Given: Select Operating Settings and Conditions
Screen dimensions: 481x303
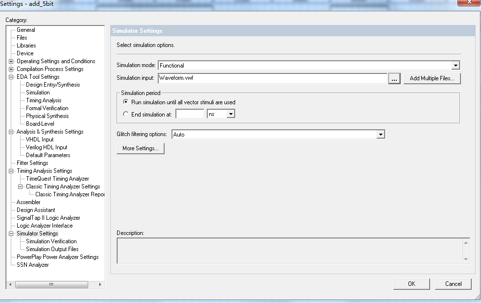Looking at the screenshot, I should [x=56, y=61].
